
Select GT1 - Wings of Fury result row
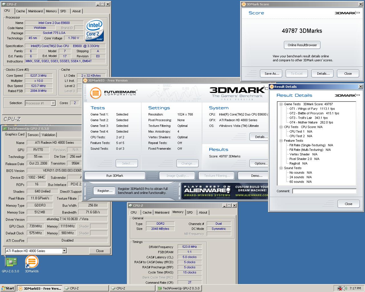click(x=312, y=109)
